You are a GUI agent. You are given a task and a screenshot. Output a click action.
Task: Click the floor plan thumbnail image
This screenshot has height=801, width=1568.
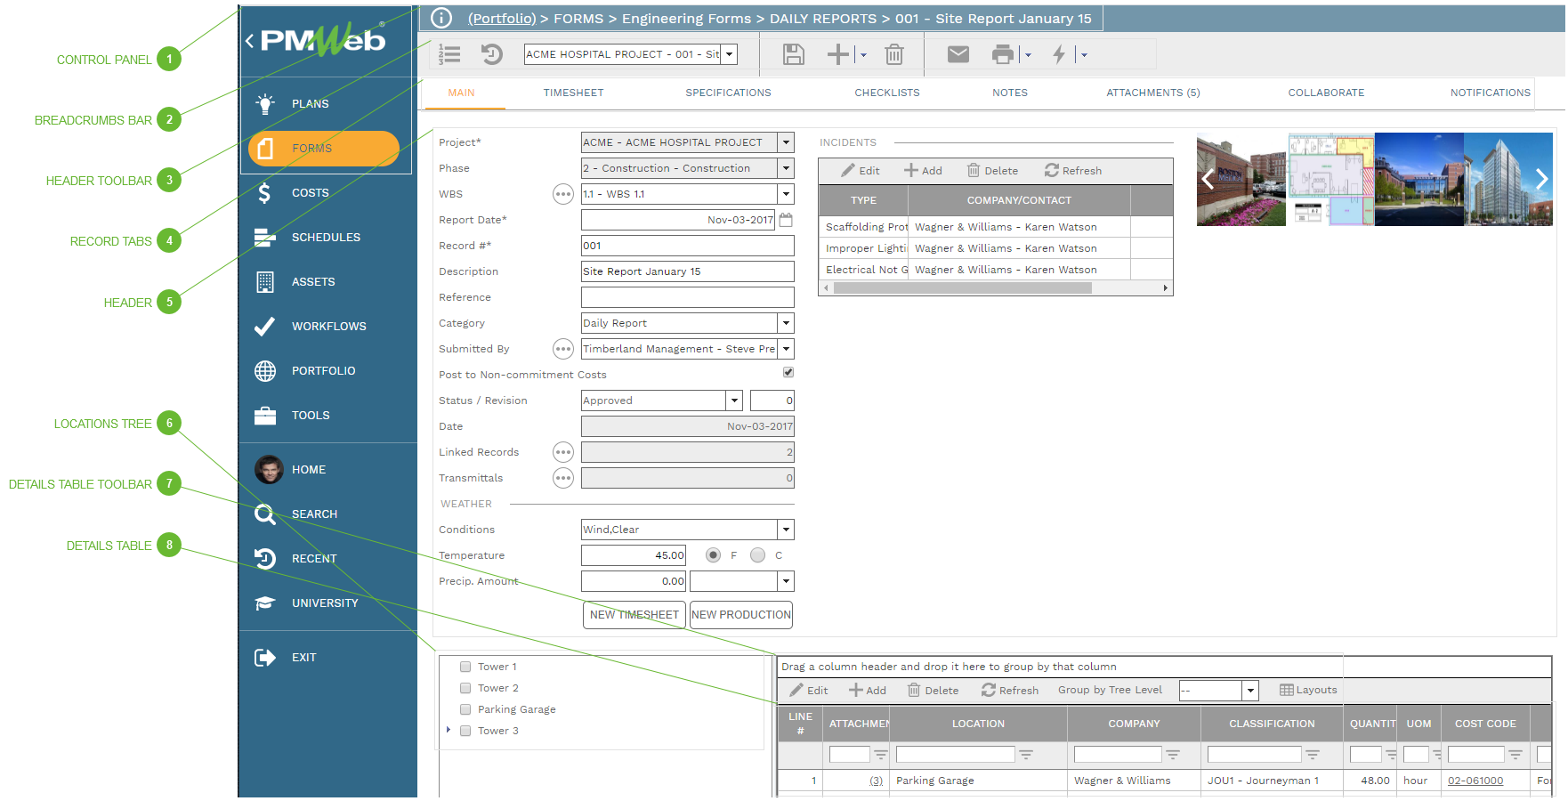pyautogui.click(x=1330, y=179)
